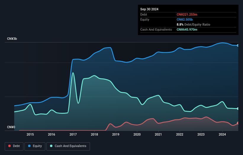Click the CN¥2.505b equity value

[185, 19]
